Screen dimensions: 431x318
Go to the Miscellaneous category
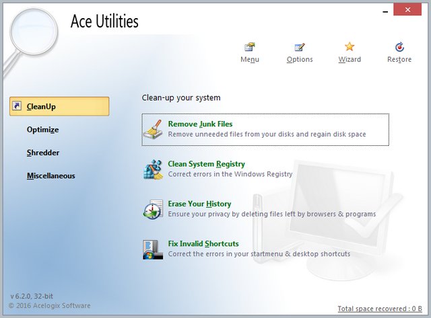click(x=51, y=176)
